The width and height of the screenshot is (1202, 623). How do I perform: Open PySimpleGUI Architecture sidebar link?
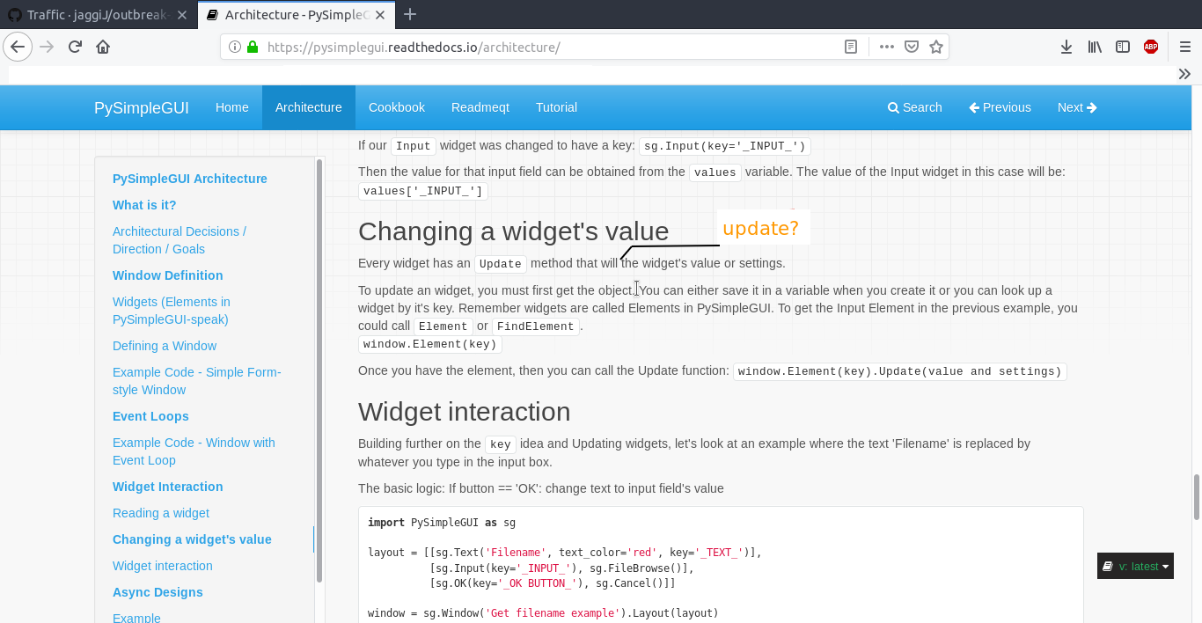coord(190,179)
